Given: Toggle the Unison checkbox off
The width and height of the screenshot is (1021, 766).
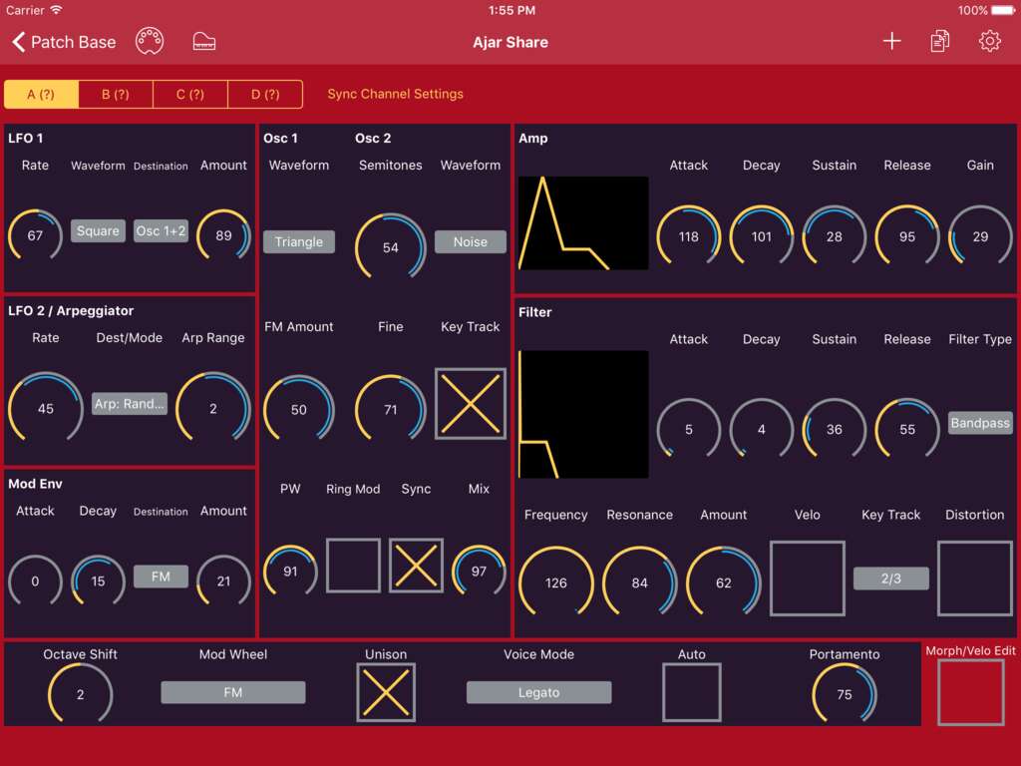Looking at the screenshot, I should pyautogui.click(x=386, y=692).
